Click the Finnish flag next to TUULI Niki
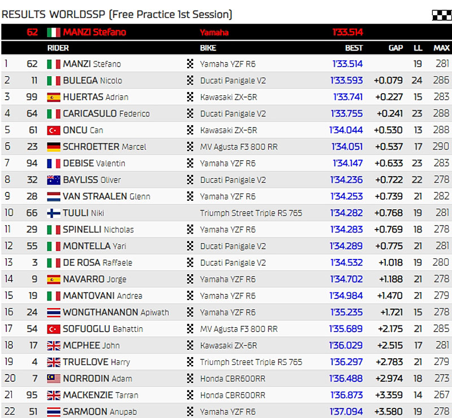The width and height of the screenshot is (452, 418). tap(54, 213)
